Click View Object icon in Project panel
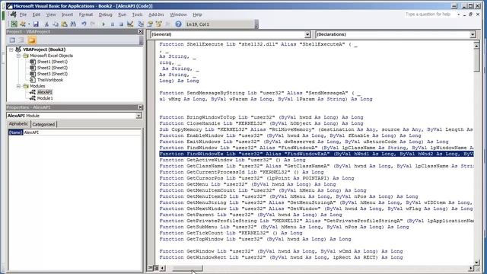Image resolution: width=487 pixels, height=274 pixels. (x=21, y=40)
